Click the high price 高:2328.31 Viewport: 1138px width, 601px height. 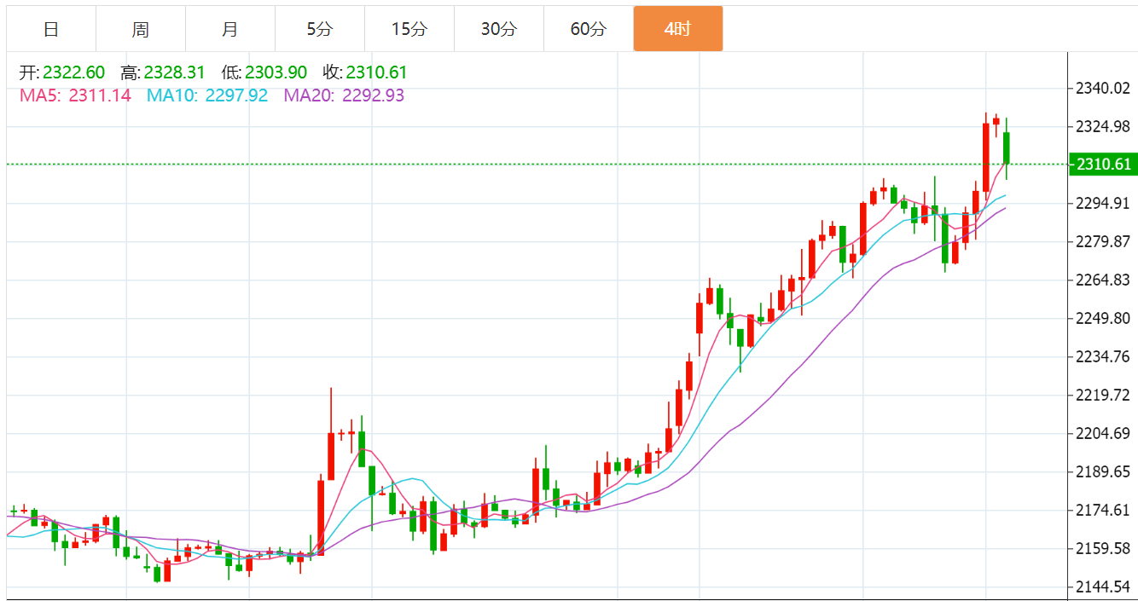(x=163, y=73)
